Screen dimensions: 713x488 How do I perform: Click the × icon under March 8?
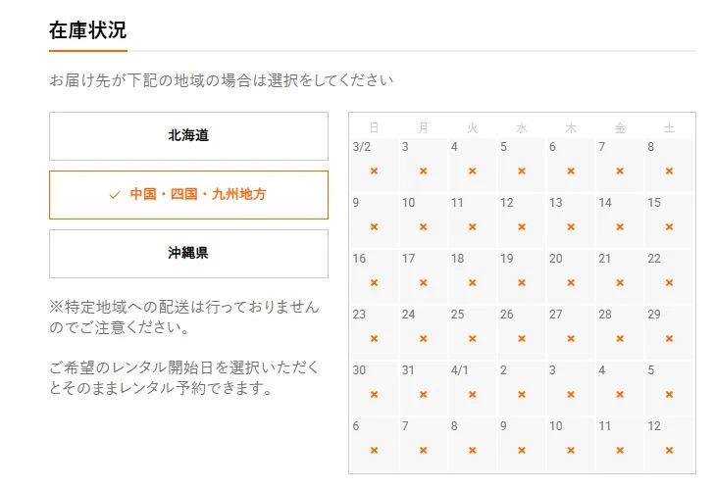tap(669, 171)
